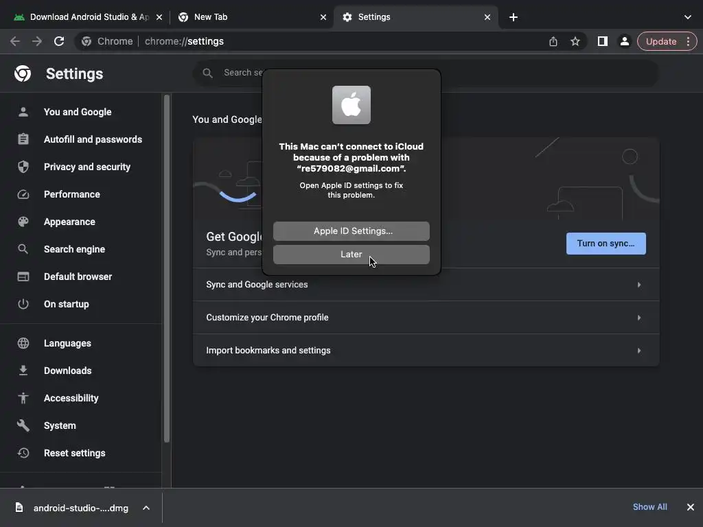Click the Chrome logo beside Settings title

tap(23, 73)
